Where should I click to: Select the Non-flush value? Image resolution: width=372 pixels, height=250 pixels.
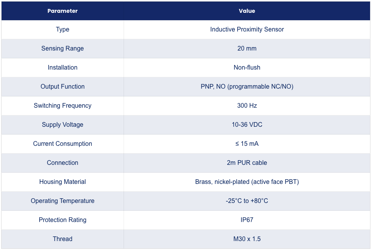coord(247,68)
